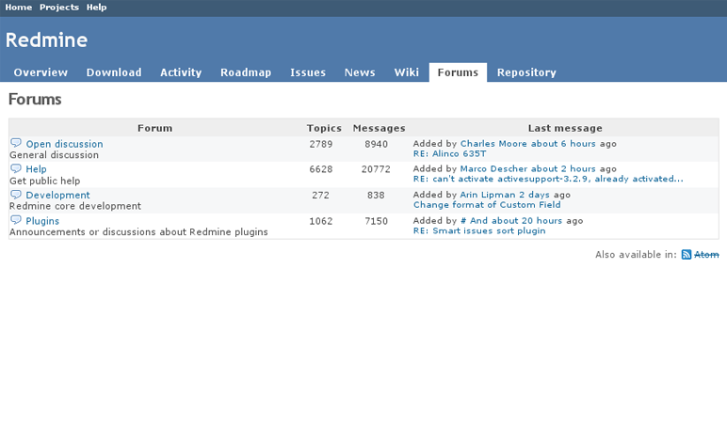Click the speech bubble icon beside Open discussion
This screenshot has height=427, width=727.
point(16,143)
